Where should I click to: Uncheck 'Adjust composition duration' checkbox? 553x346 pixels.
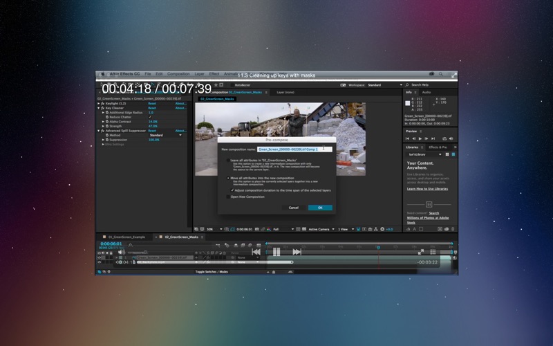[232, 190]
